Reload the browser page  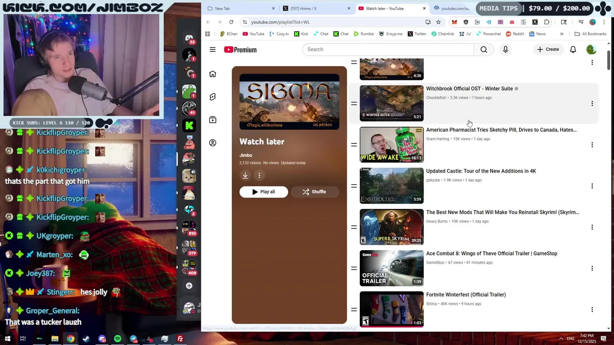(x=231, y=22)
